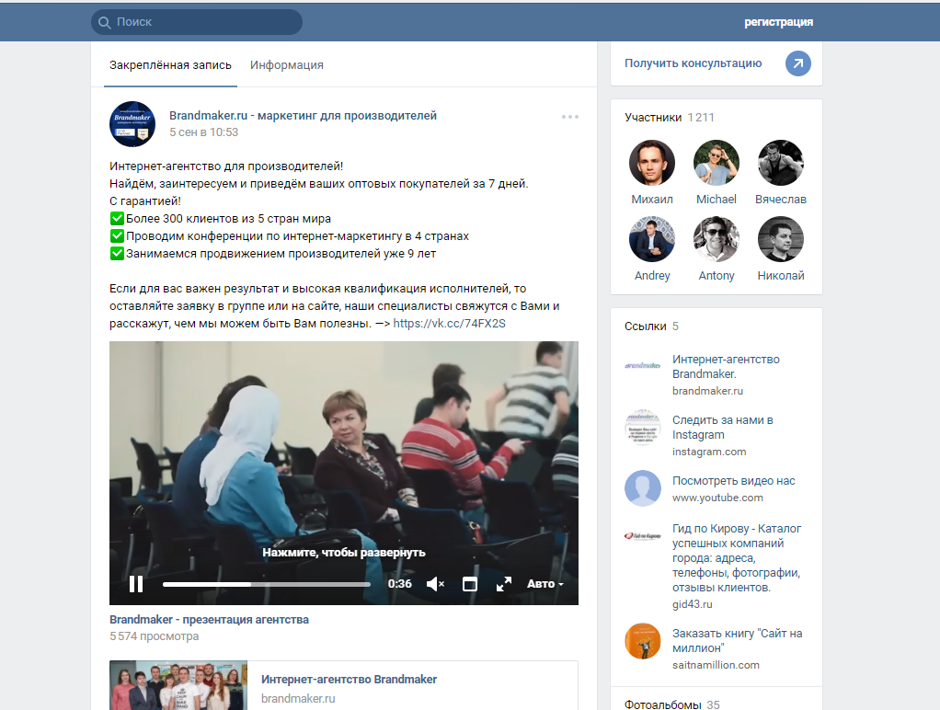Open member Antony's avatar
This screenshot has height=710, width=940.
coord(716,239)
